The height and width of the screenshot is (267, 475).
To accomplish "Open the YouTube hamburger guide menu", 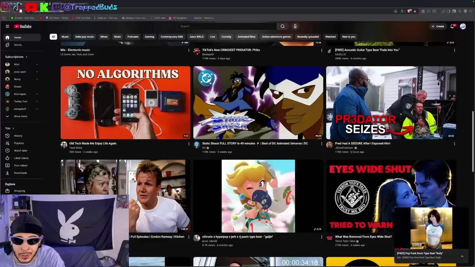I will (x=7, y=26).
